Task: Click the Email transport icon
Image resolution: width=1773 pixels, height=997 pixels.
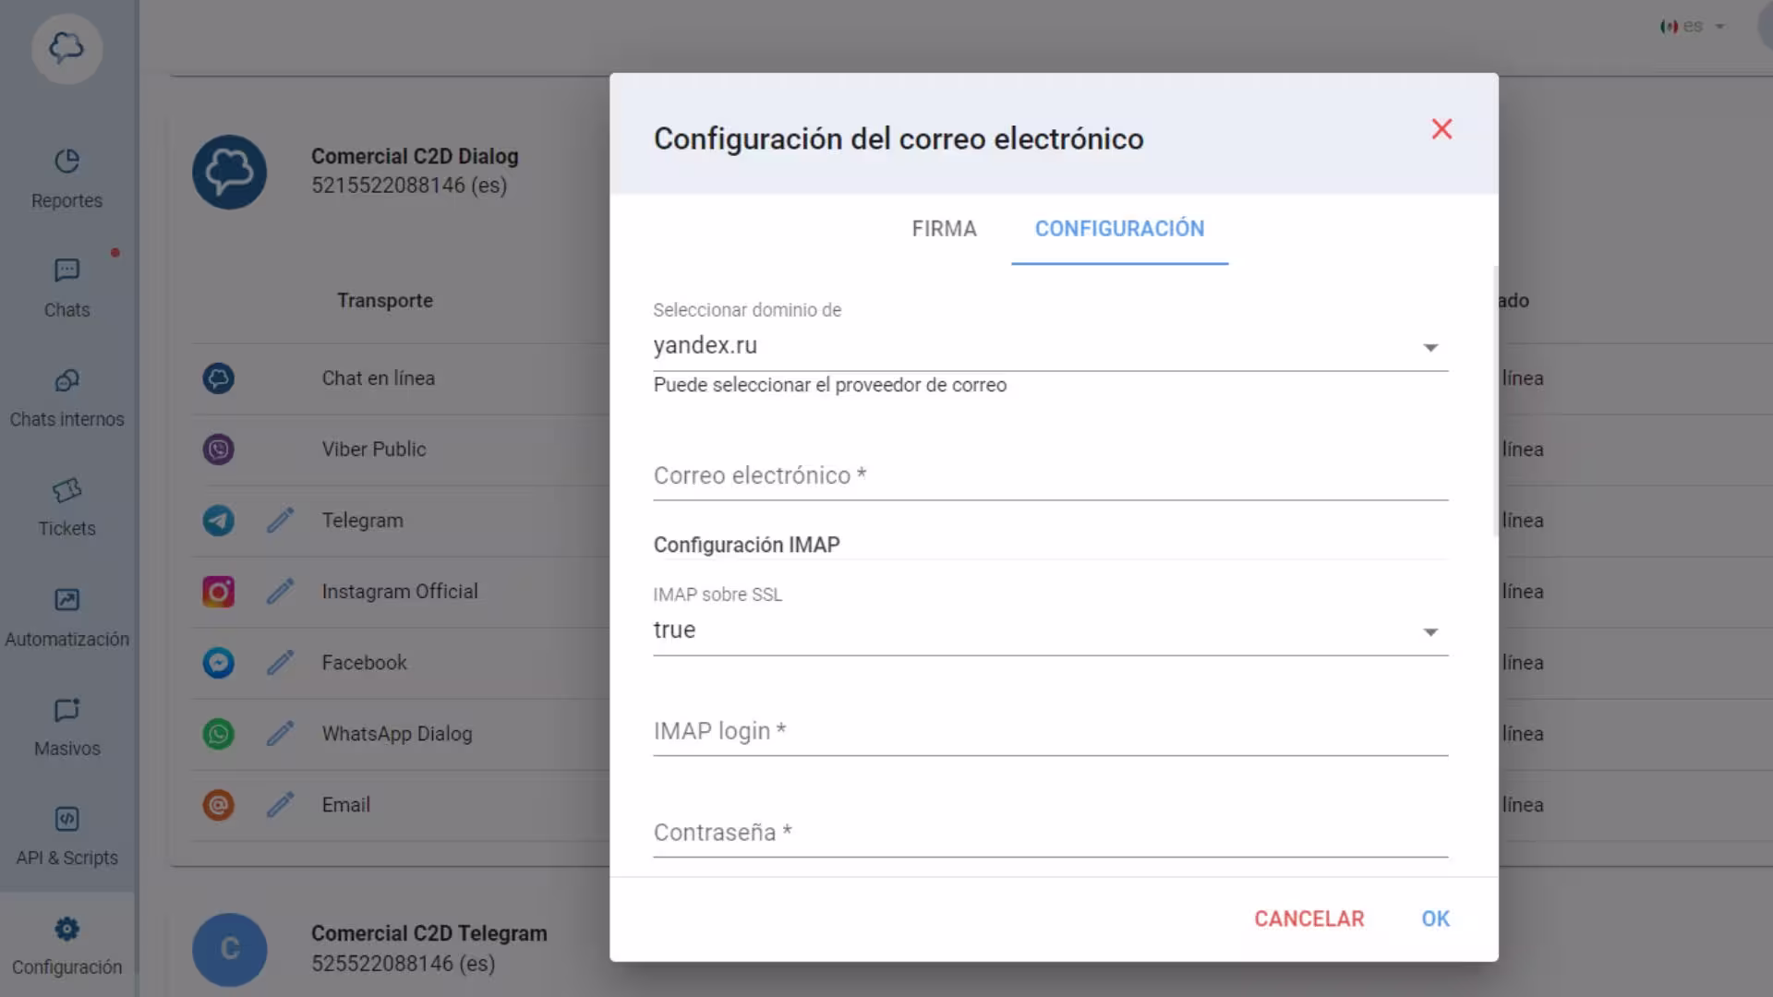Action: 218,805
